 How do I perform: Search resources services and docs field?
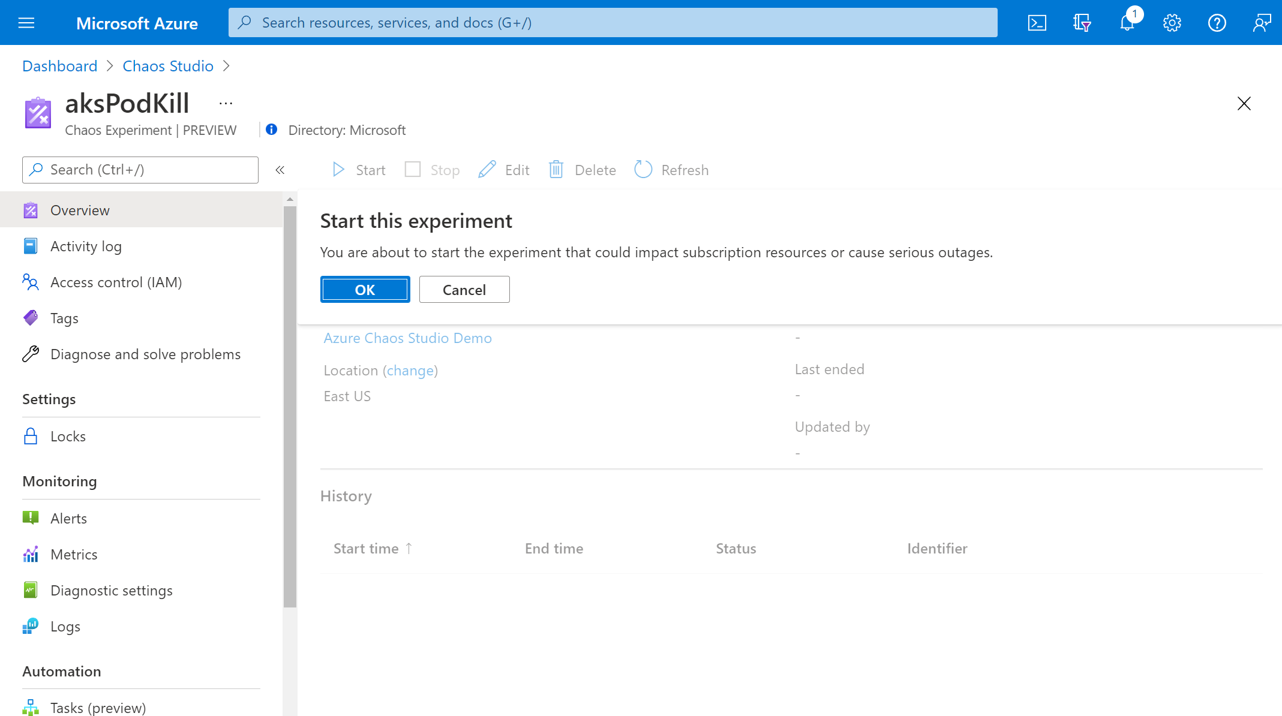613,22
